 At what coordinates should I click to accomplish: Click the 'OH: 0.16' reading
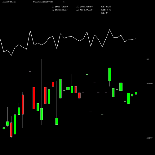pos(106,10)
